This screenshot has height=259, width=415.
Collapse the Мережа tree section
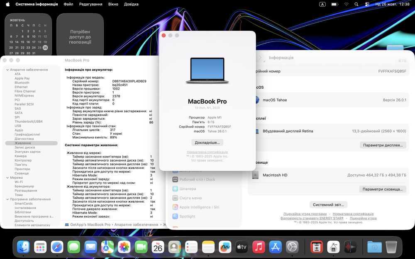[x=7, y=178]
